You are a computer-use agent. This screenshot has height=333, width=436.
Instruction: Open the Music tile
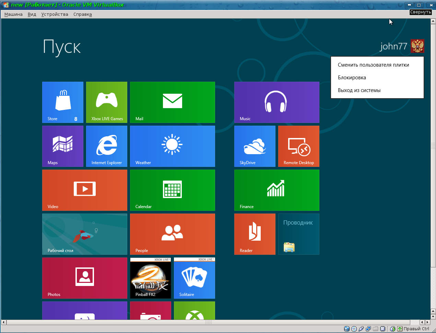click(x=277, y=102)
